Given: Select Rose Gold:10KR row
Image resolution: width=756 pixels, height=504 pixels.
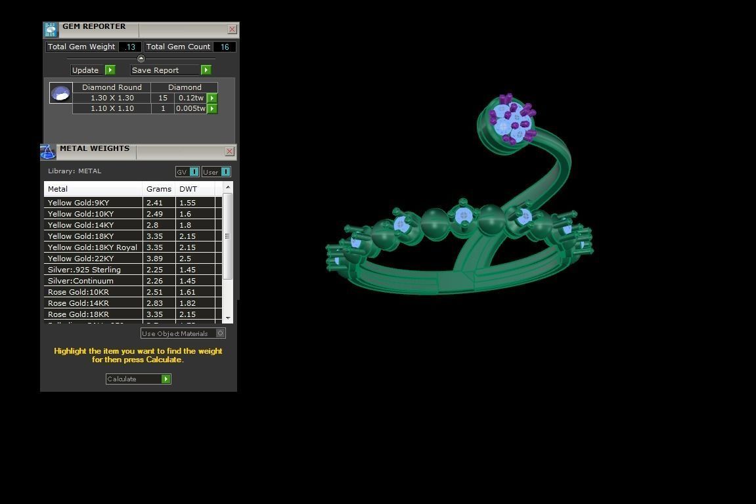Looking at the screenshot, I should 133,292.
